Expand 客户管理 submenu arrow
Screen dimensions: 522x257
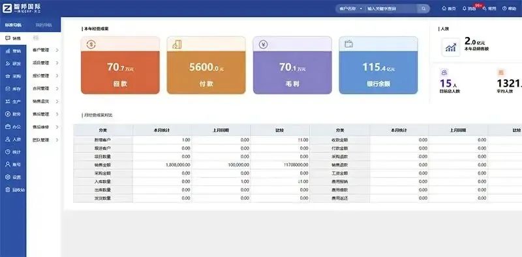(x=57, y=50)
